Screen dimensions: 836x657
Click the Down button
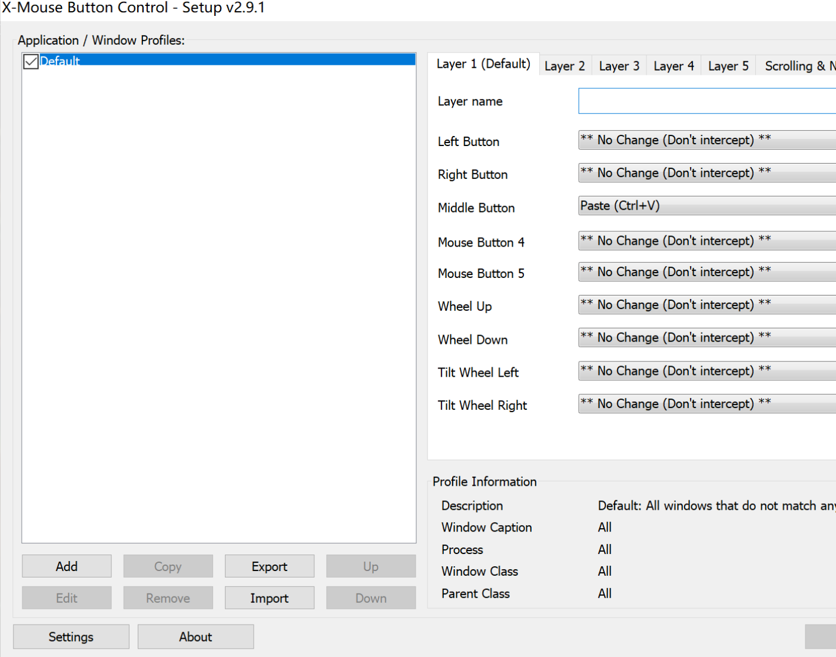[371, 598]
